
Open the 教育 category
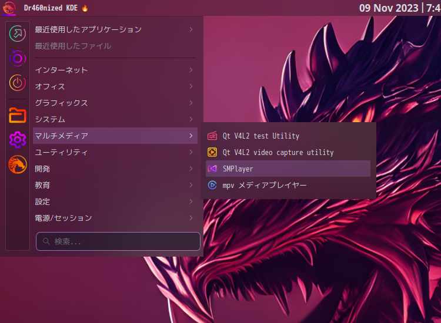coord(115,185)
